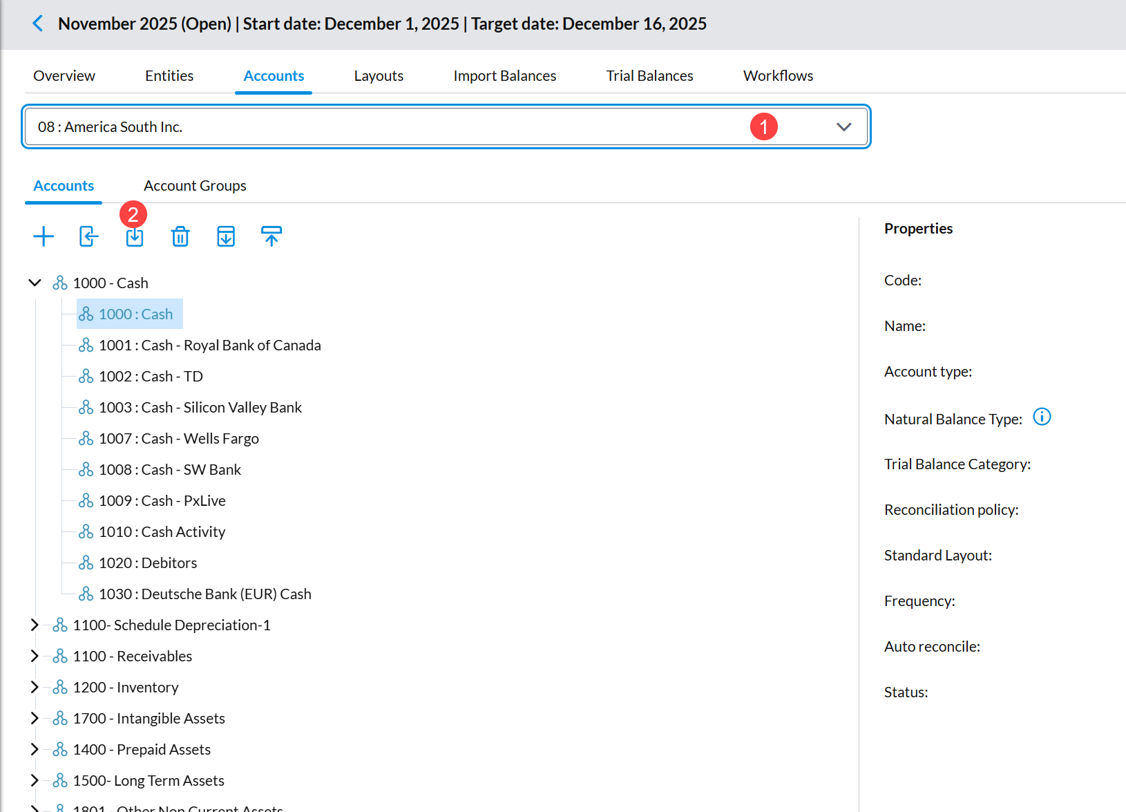The image size is (1126, 812).
Task: Expand the 1100 - Receivables group
Action: 35,656
